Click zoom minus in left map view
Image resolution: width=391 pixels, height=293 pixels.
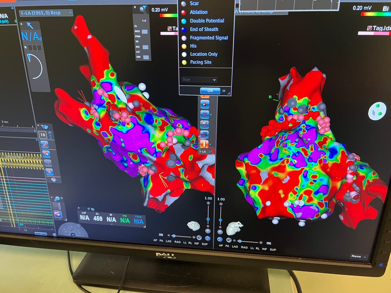[208, 226]
